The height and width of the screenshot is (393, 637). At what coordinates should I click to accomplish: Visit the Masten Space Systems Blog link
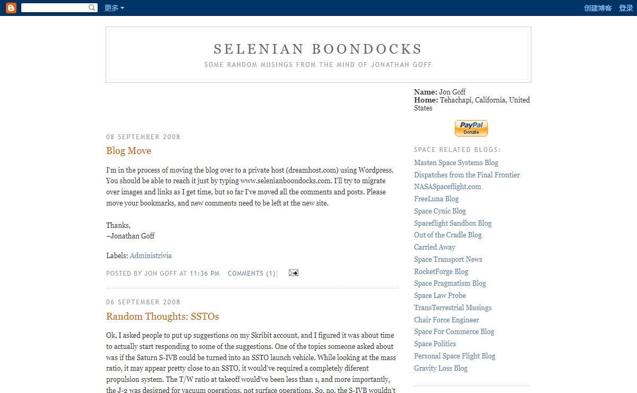456,163
